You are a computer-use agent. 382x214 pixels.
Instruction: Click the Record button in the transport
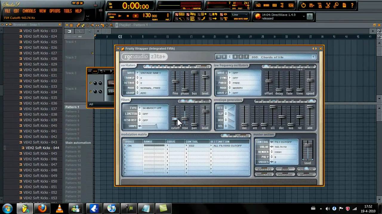[135, 16]
